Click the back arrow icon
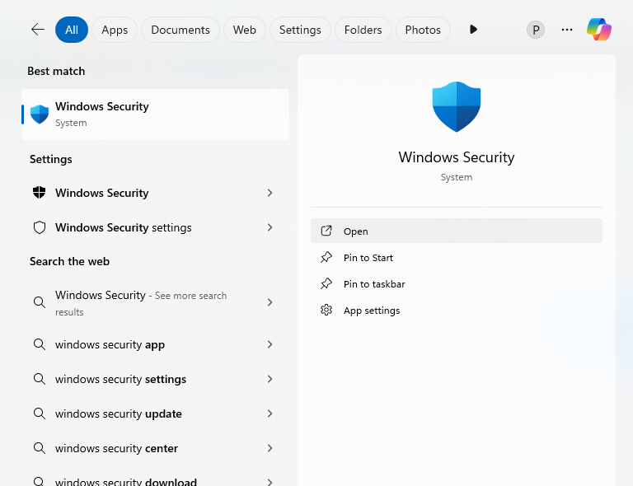This screenshot has width=633, height=486. coord(37,30)
